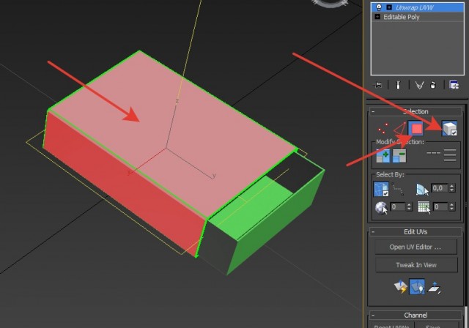This screenshot has width=469, height=328.
Task: Click the planar angle spinner arrows
Action: point(451,188)
